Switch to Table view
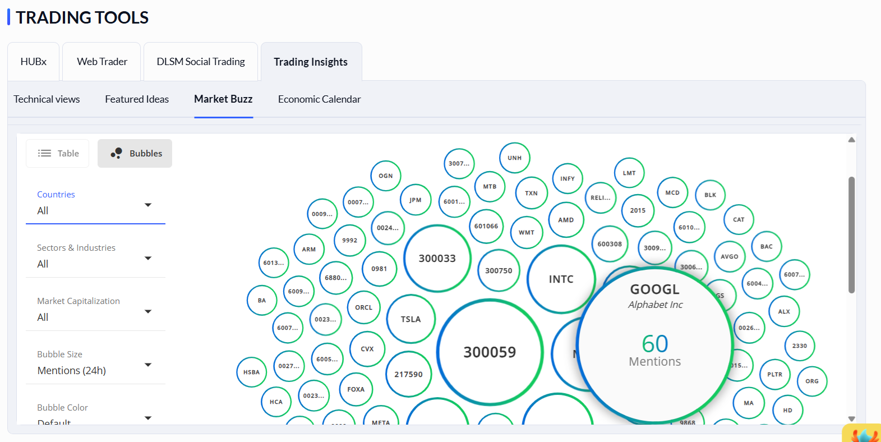This screenshot has height=442, width=881. point(57,153)
